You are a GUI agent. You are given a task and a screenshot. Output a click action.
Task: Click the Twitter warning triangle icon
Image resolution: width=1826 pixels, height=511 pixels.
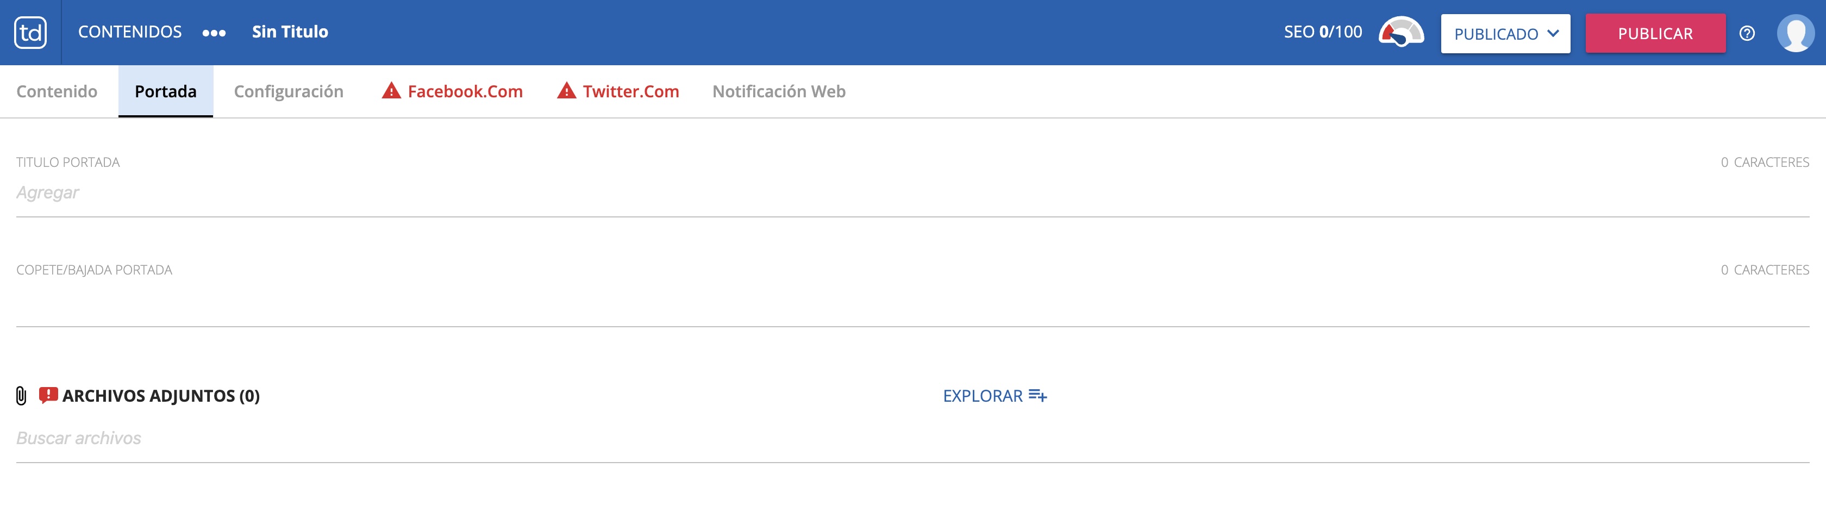click(566, 91)
